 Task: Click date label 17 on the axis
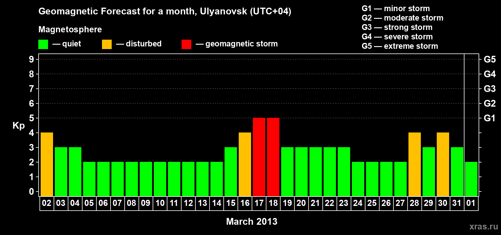coord(259,203)
